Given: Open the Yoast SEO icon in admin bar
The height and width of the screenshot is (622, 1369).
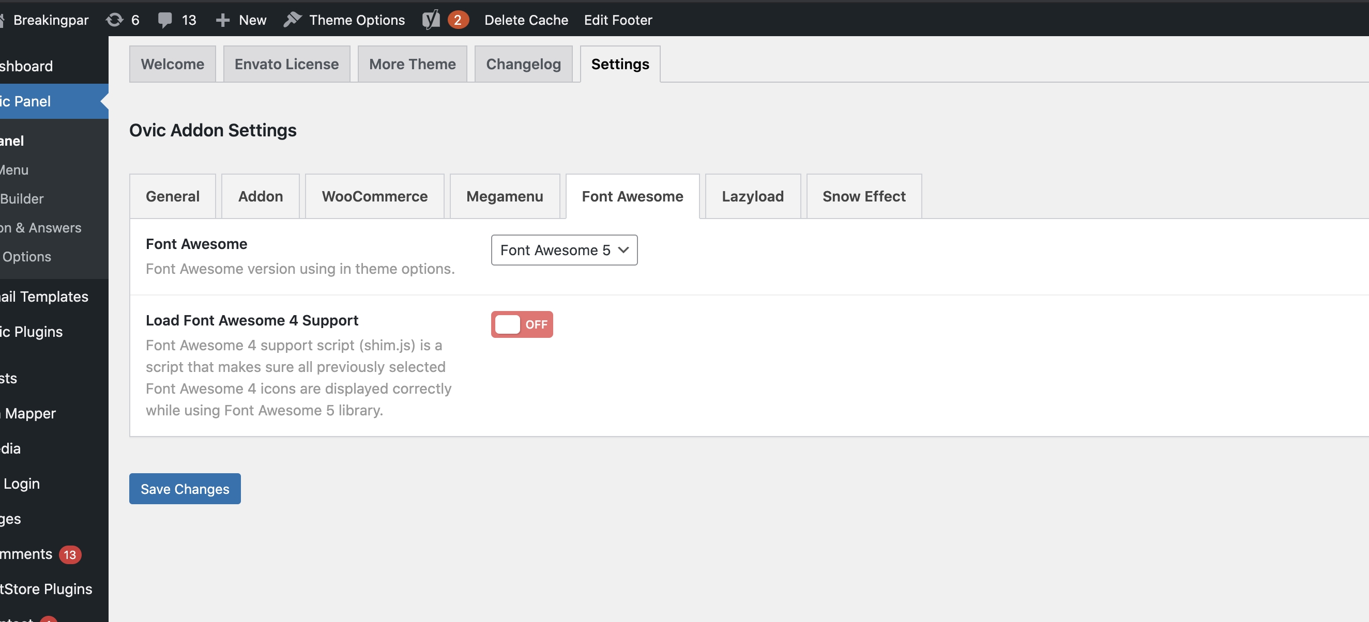Looking at the screenshot, I should [x=431, y=20].
